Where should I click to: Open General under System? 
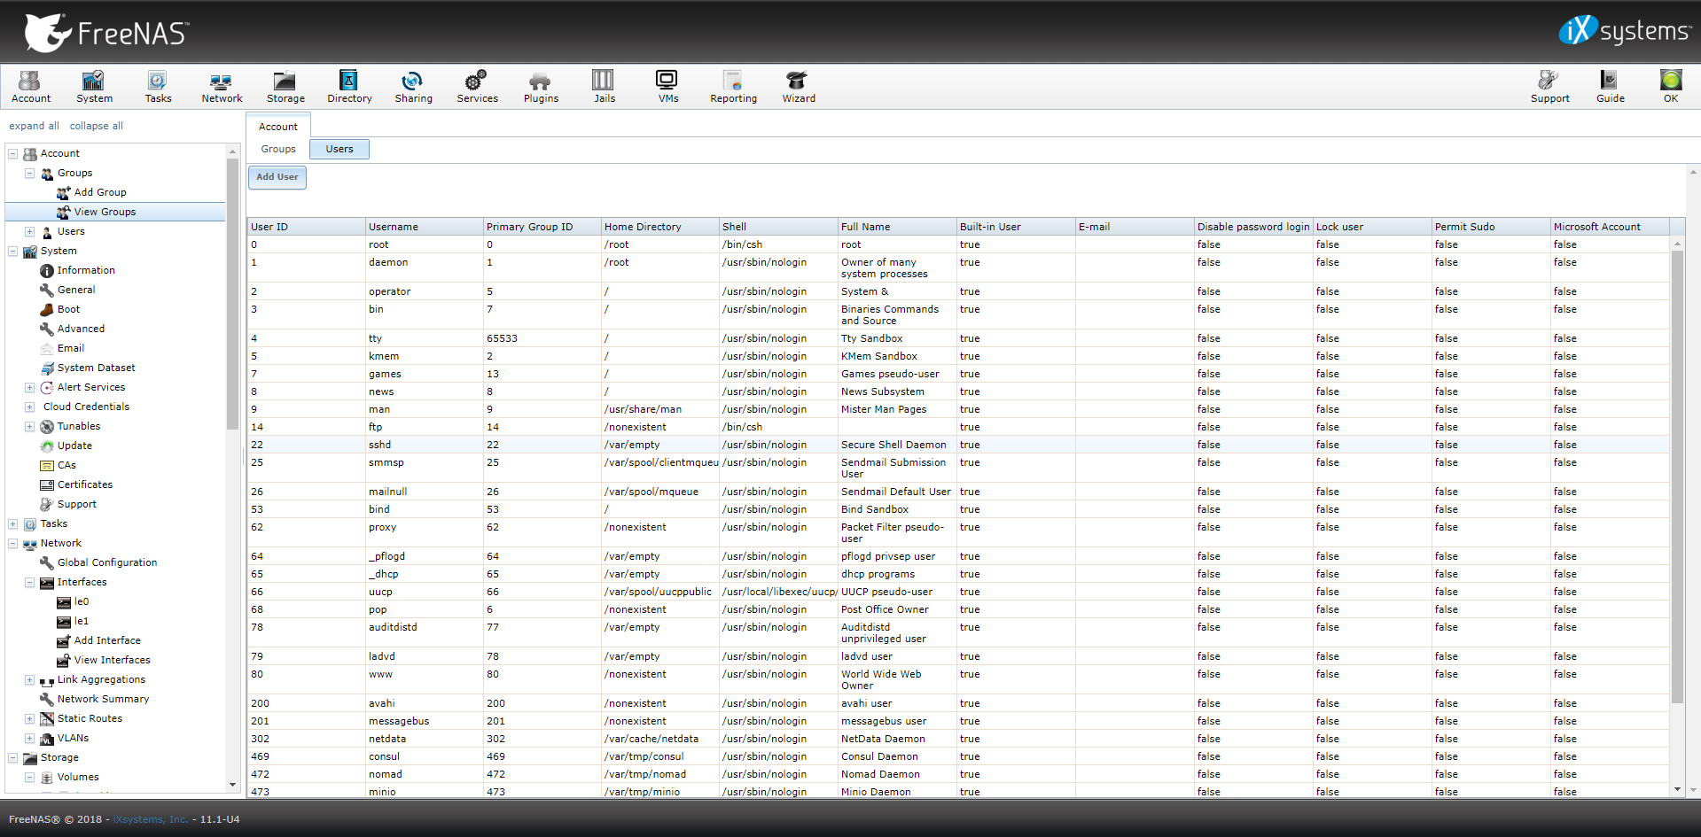(x=75, y=290)
